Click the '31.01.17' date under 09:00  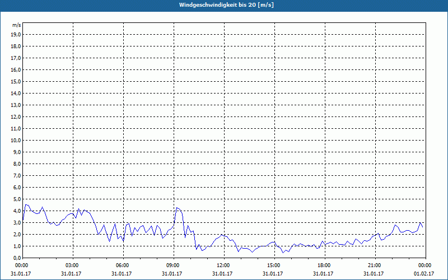tap(172, 273)
